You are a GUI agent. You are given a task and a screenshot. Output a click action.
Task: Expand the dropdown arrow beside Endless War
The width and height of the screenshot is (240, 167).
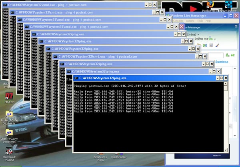point(215,39)
